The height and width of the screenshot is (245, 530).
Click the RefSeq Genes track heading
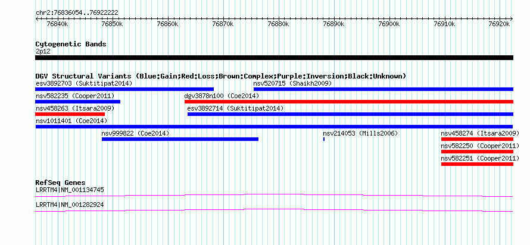tap(61, 183)
